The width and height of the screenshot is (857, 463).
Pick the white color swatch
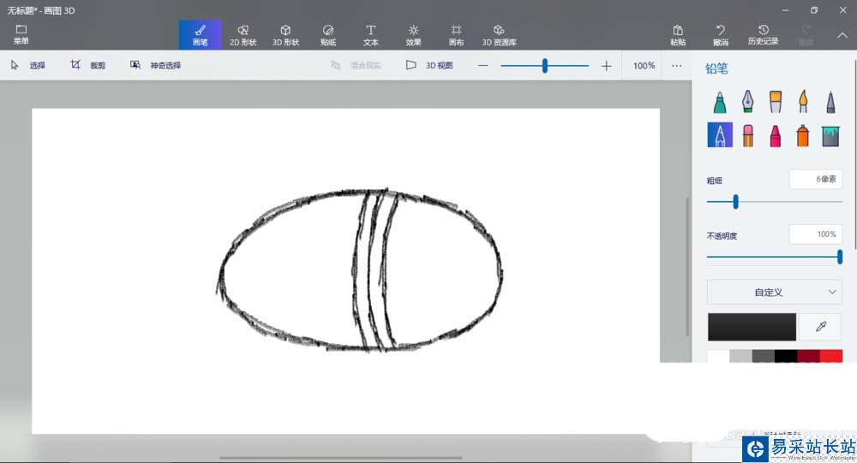[718, 357]
